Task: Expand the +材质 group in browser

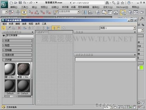Action: 17,41
